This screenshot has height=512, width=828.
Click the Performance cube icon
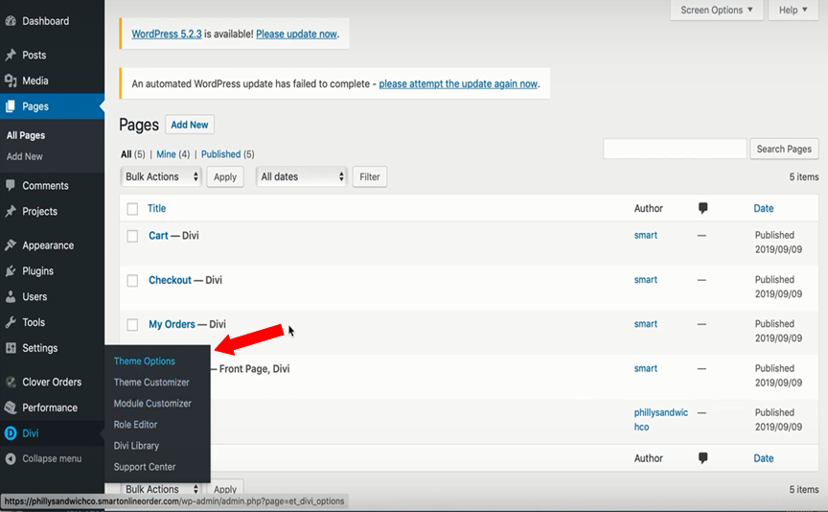11,407
